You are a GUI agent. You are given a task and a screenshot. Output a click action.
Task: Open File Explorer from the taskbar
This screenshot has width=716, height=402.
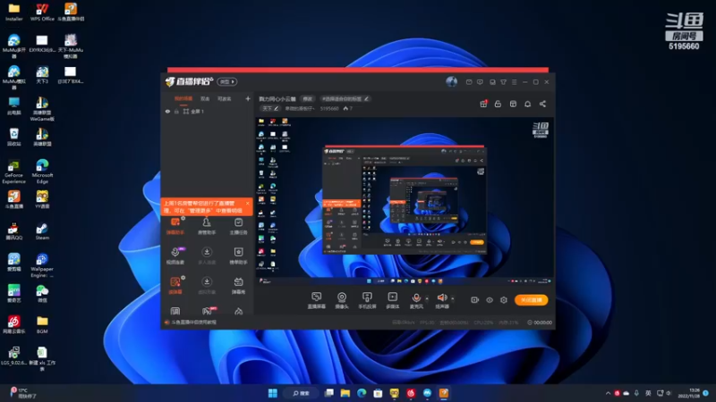click(345, 393)
